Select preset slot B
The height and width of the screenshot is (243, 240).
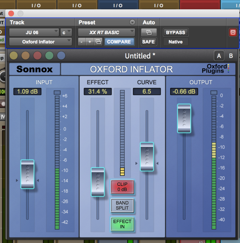[x=231, y=56]
